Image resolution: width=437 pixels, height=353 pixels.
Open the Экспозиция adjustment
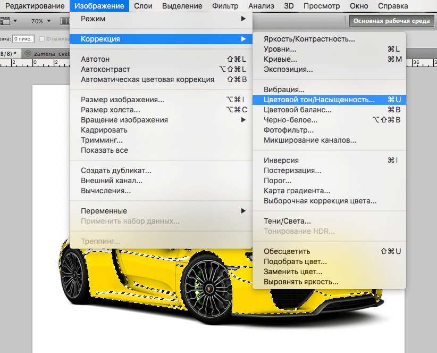(329, 69)
